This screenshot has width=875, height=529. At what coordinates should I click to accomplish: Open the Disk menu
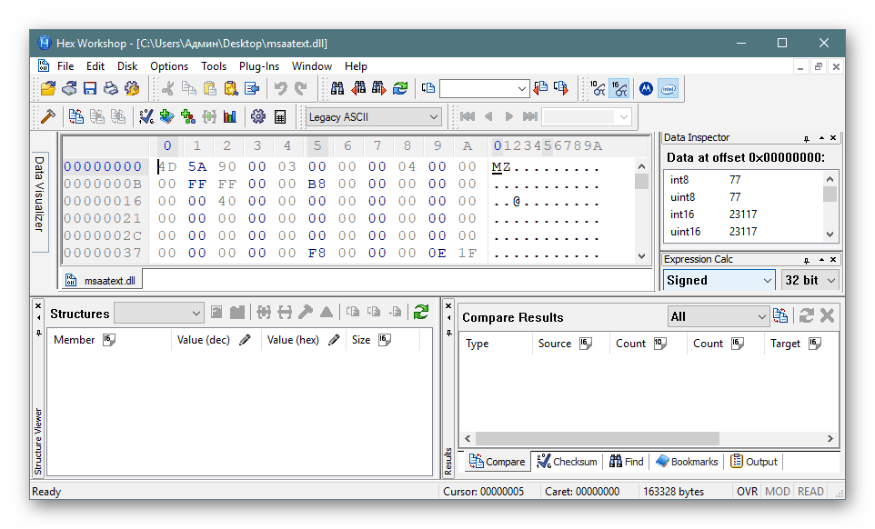click(127, 66)
